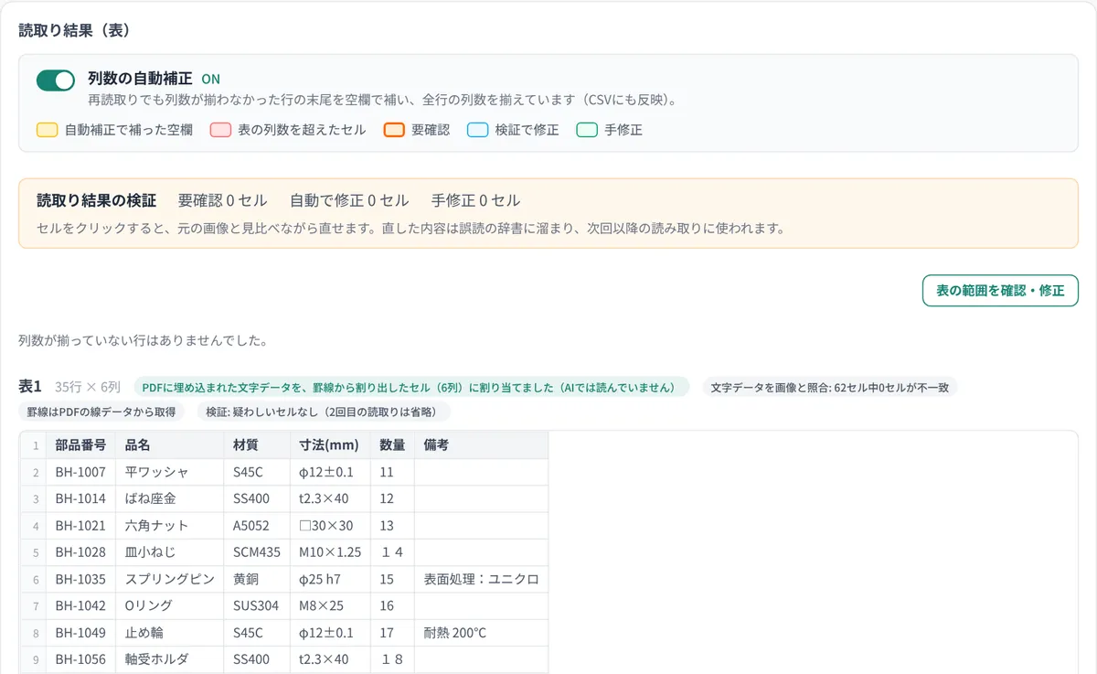Click quantity cell 15 in BH-1035 row

click(x=392, y=579)
